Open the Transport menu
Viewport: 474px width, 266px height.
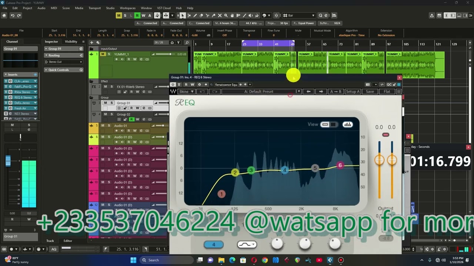(x=94, y=8)
